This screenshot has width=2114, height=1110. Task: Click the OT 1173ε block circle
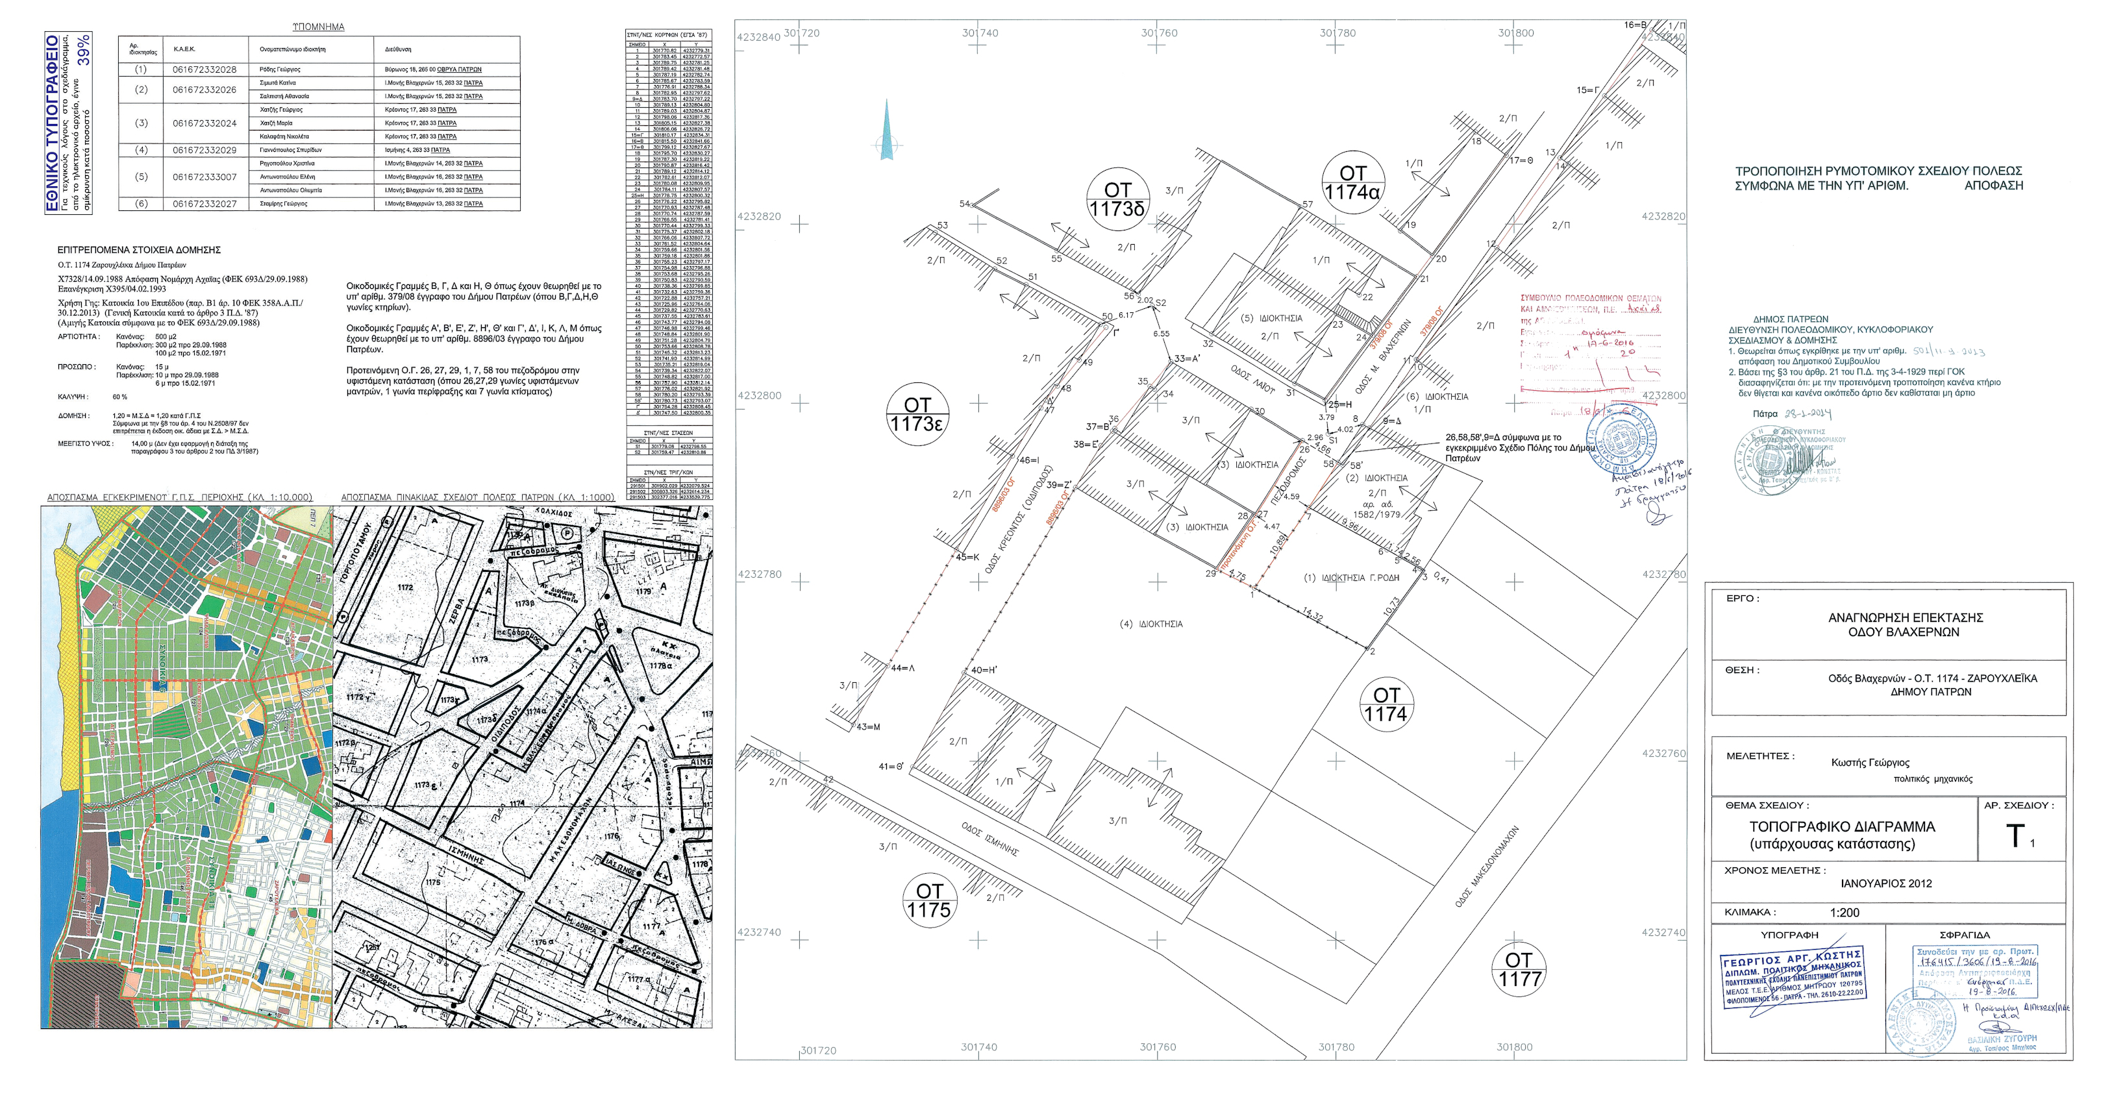917,414
